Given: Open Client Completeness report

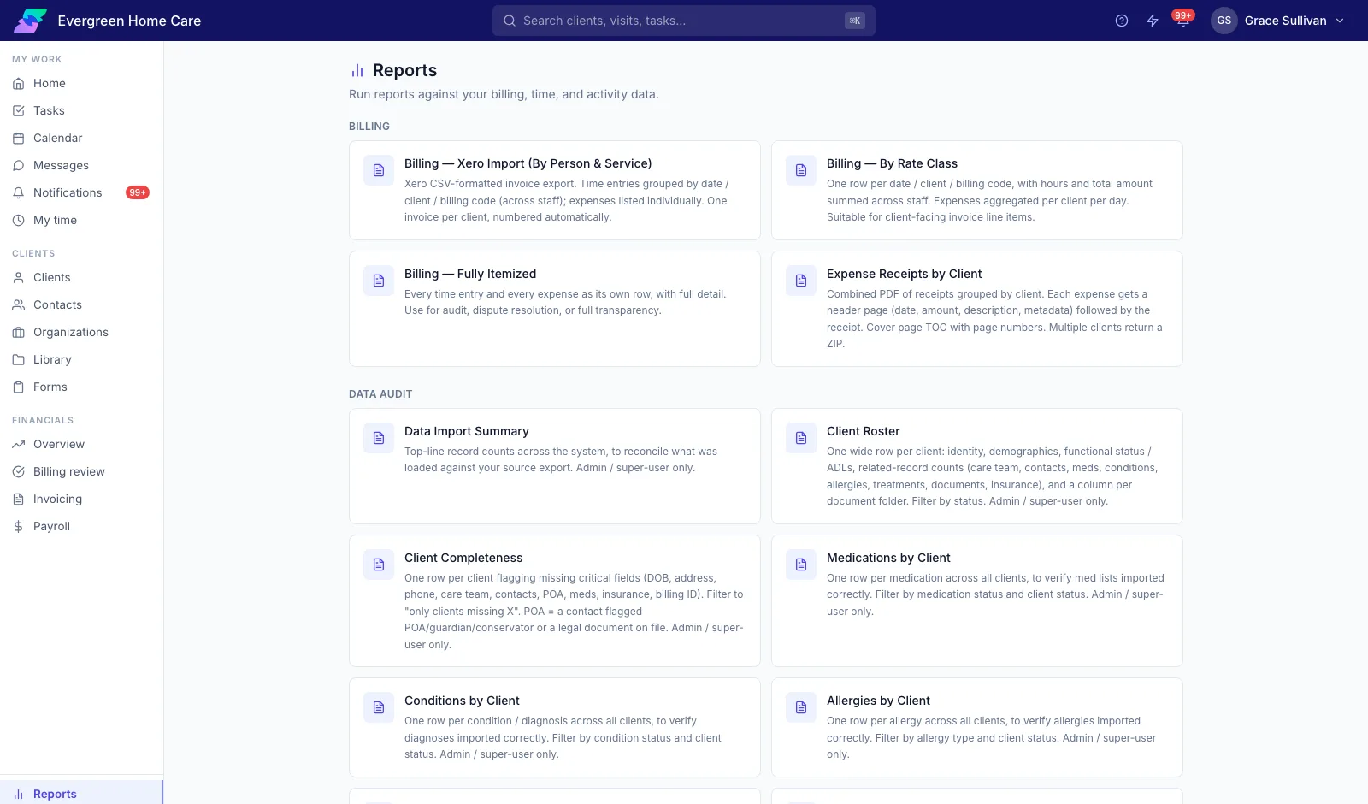Looking at the screenshot, I should (555, 600).
